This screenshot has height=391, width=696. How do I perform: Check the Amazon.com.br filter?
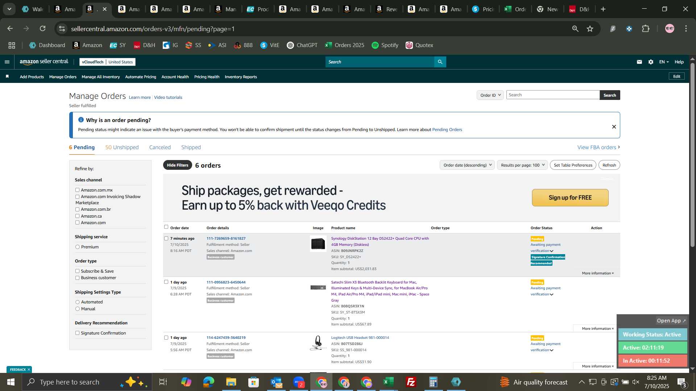pyautogui.click(x=77, y=209)
